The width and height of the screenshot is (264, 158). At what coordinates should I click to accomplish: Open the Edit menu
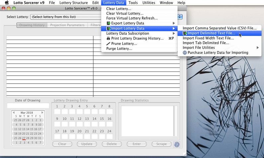click(x=95, y=3)
